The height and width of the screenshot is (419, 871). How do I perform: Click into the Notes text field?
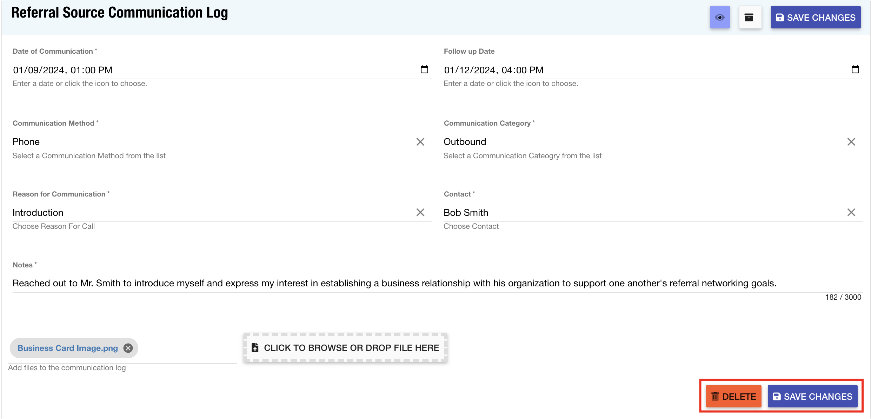click(421, 283)
